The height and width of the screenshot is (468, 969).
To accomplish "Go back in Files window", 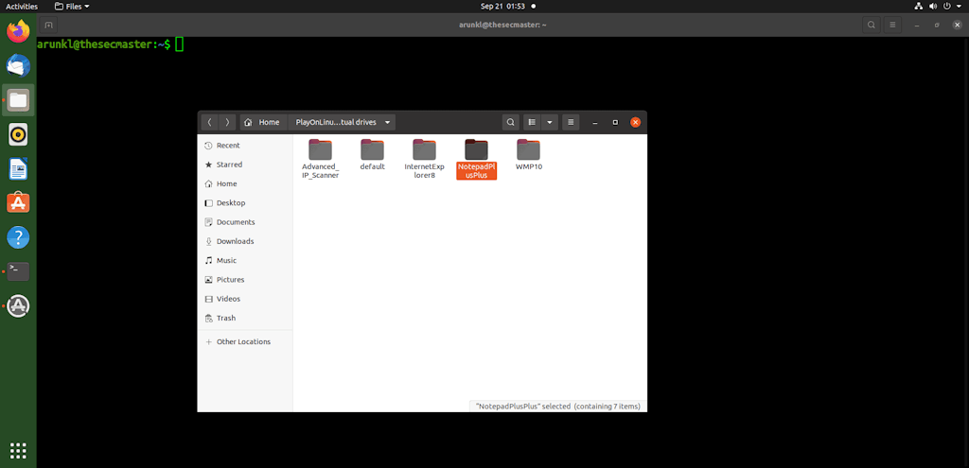I will 210,122.
